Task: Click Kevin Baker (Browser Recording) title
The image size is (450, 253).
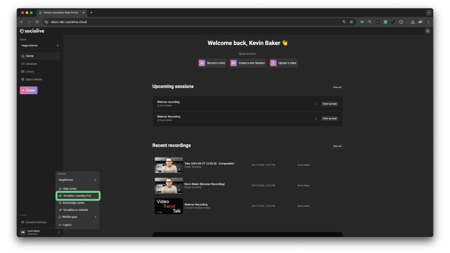Action: tap(204, 184)
